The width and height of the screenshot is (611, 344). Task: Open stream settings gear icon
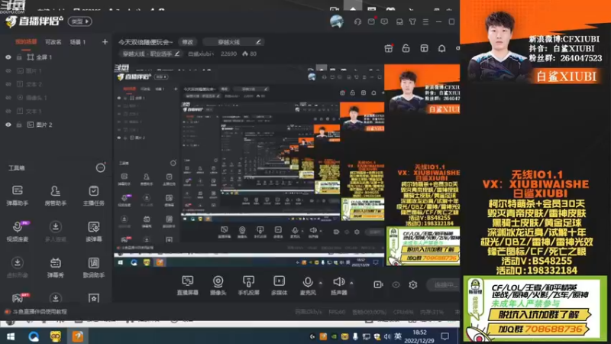[x=413, y=284]
